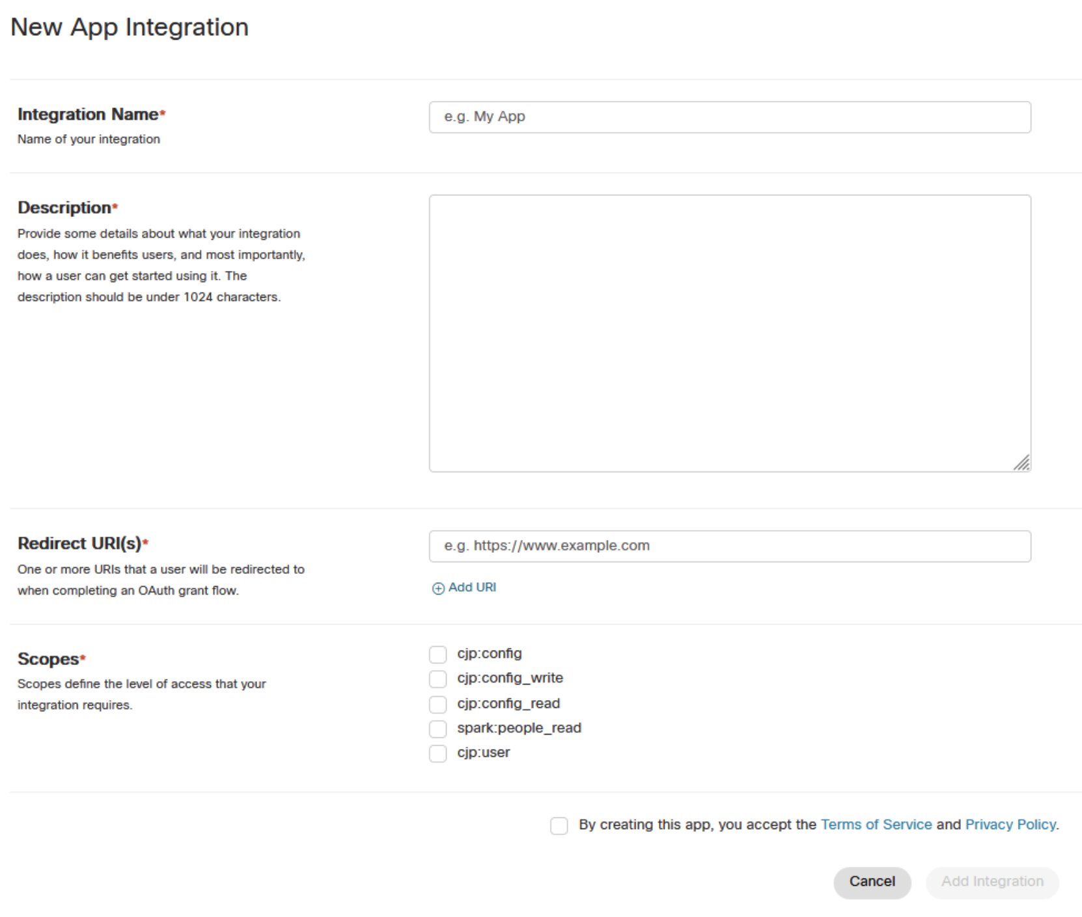Click the plus icon beside Add URI

click(x=438, y=588)
